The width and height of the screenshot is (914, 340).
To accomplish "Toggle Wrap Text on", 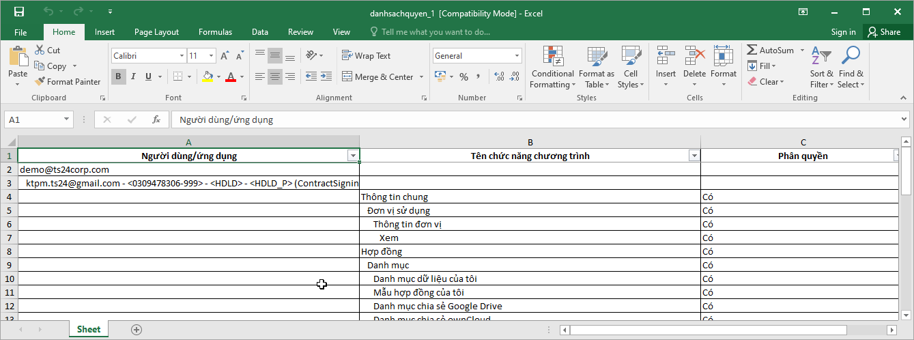I will (367, 56).
